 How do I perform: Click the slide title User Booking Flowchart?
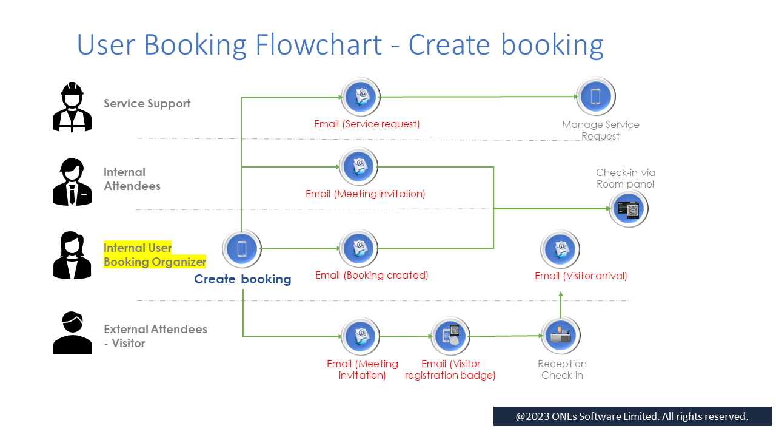339,45
